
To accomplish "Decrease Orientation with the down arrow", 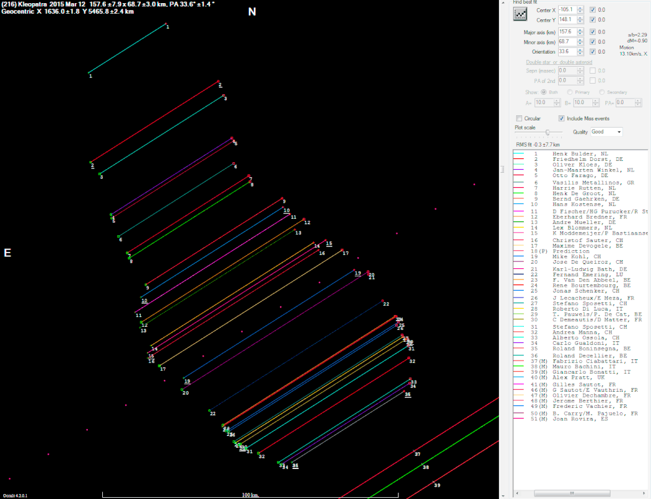I will tap(581, 54).
